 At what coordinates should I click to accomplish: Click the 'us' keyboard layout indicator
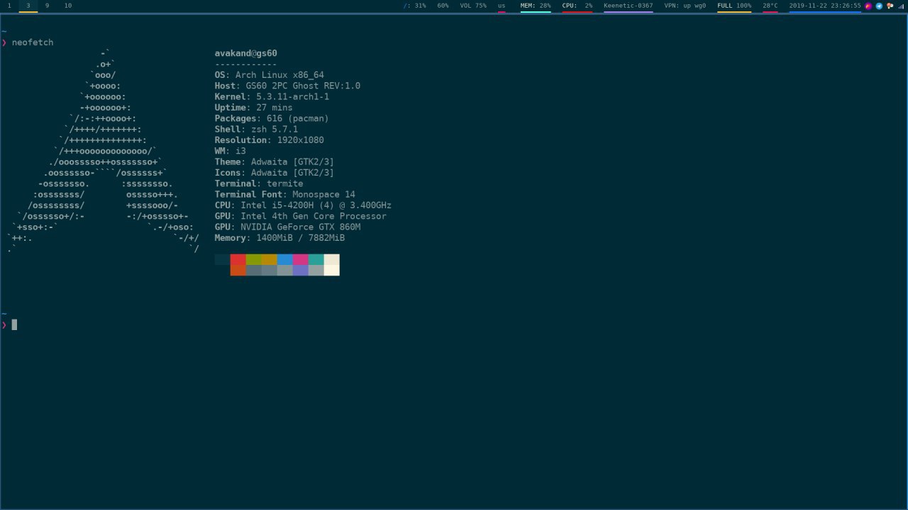click(x=502, y=6)
